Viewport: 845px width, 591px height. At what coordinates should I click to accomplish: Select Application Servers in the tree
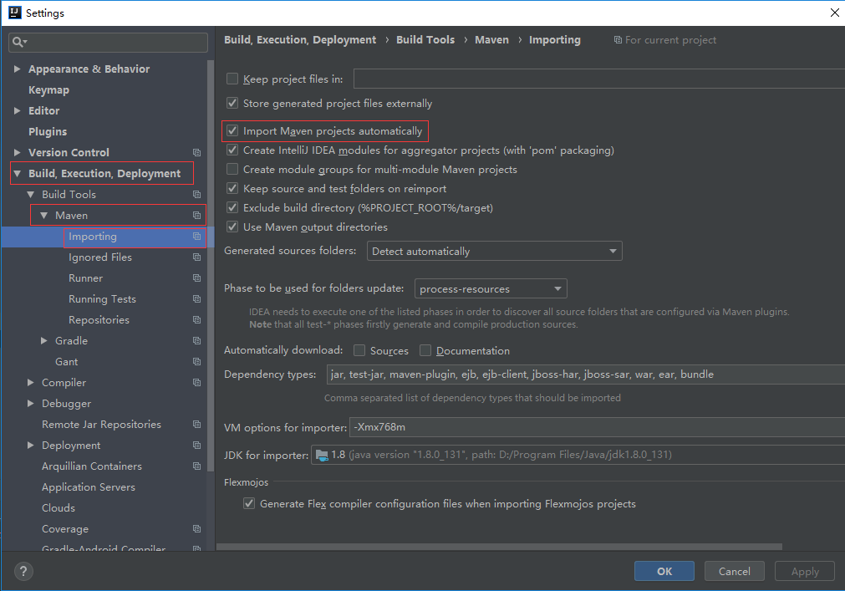pyautogui.click(x=89, y=487)
